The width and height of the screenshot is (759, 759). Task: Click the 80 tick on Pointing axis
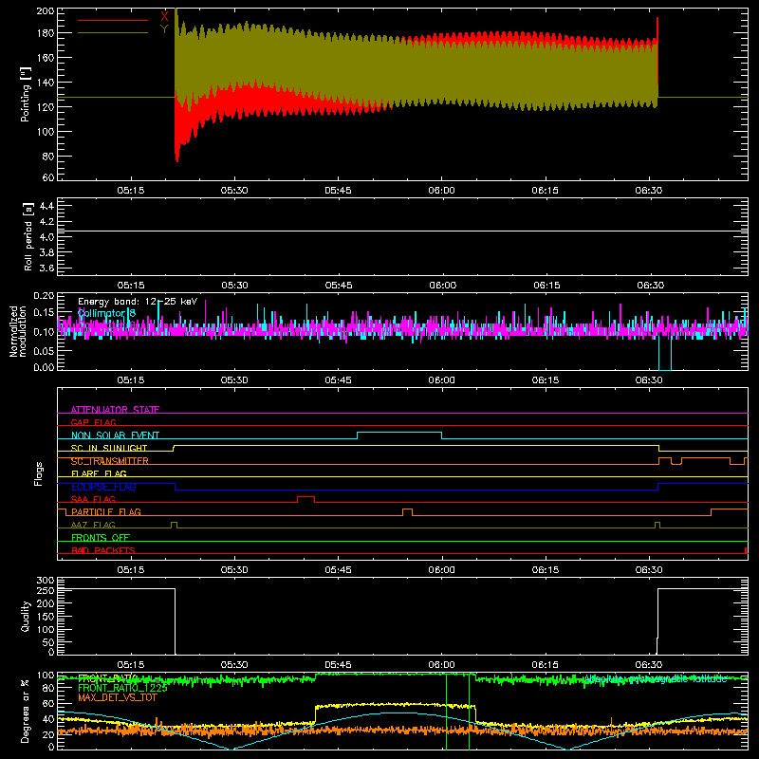[47, 157]
